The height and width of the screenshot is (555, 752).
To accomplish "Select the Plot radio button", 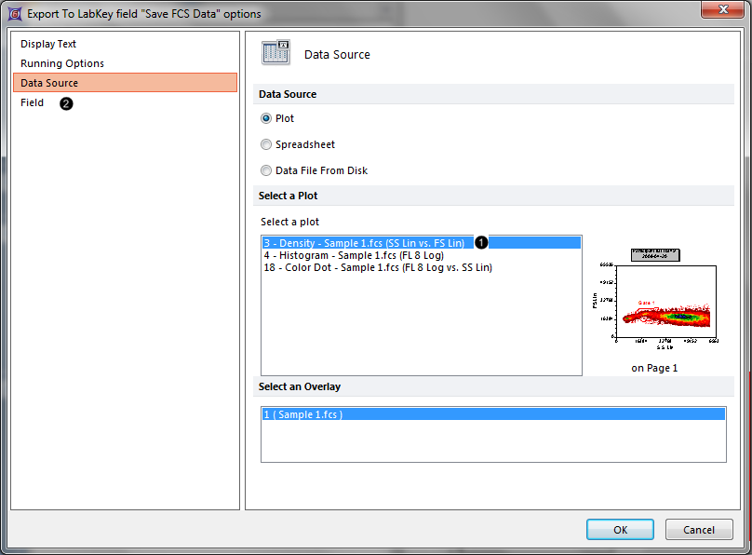I will [x=267, y=118].
